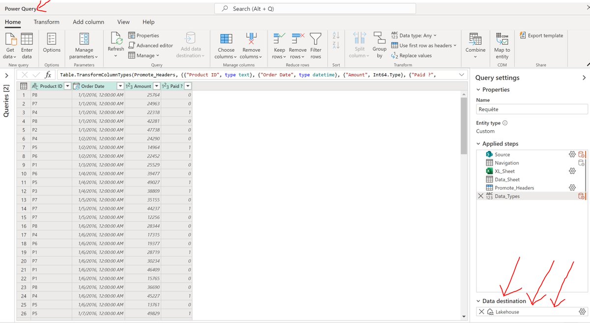Open the Add column ribbon tab
Viewport: 590px width, 323px height.
tap(88, 22)
